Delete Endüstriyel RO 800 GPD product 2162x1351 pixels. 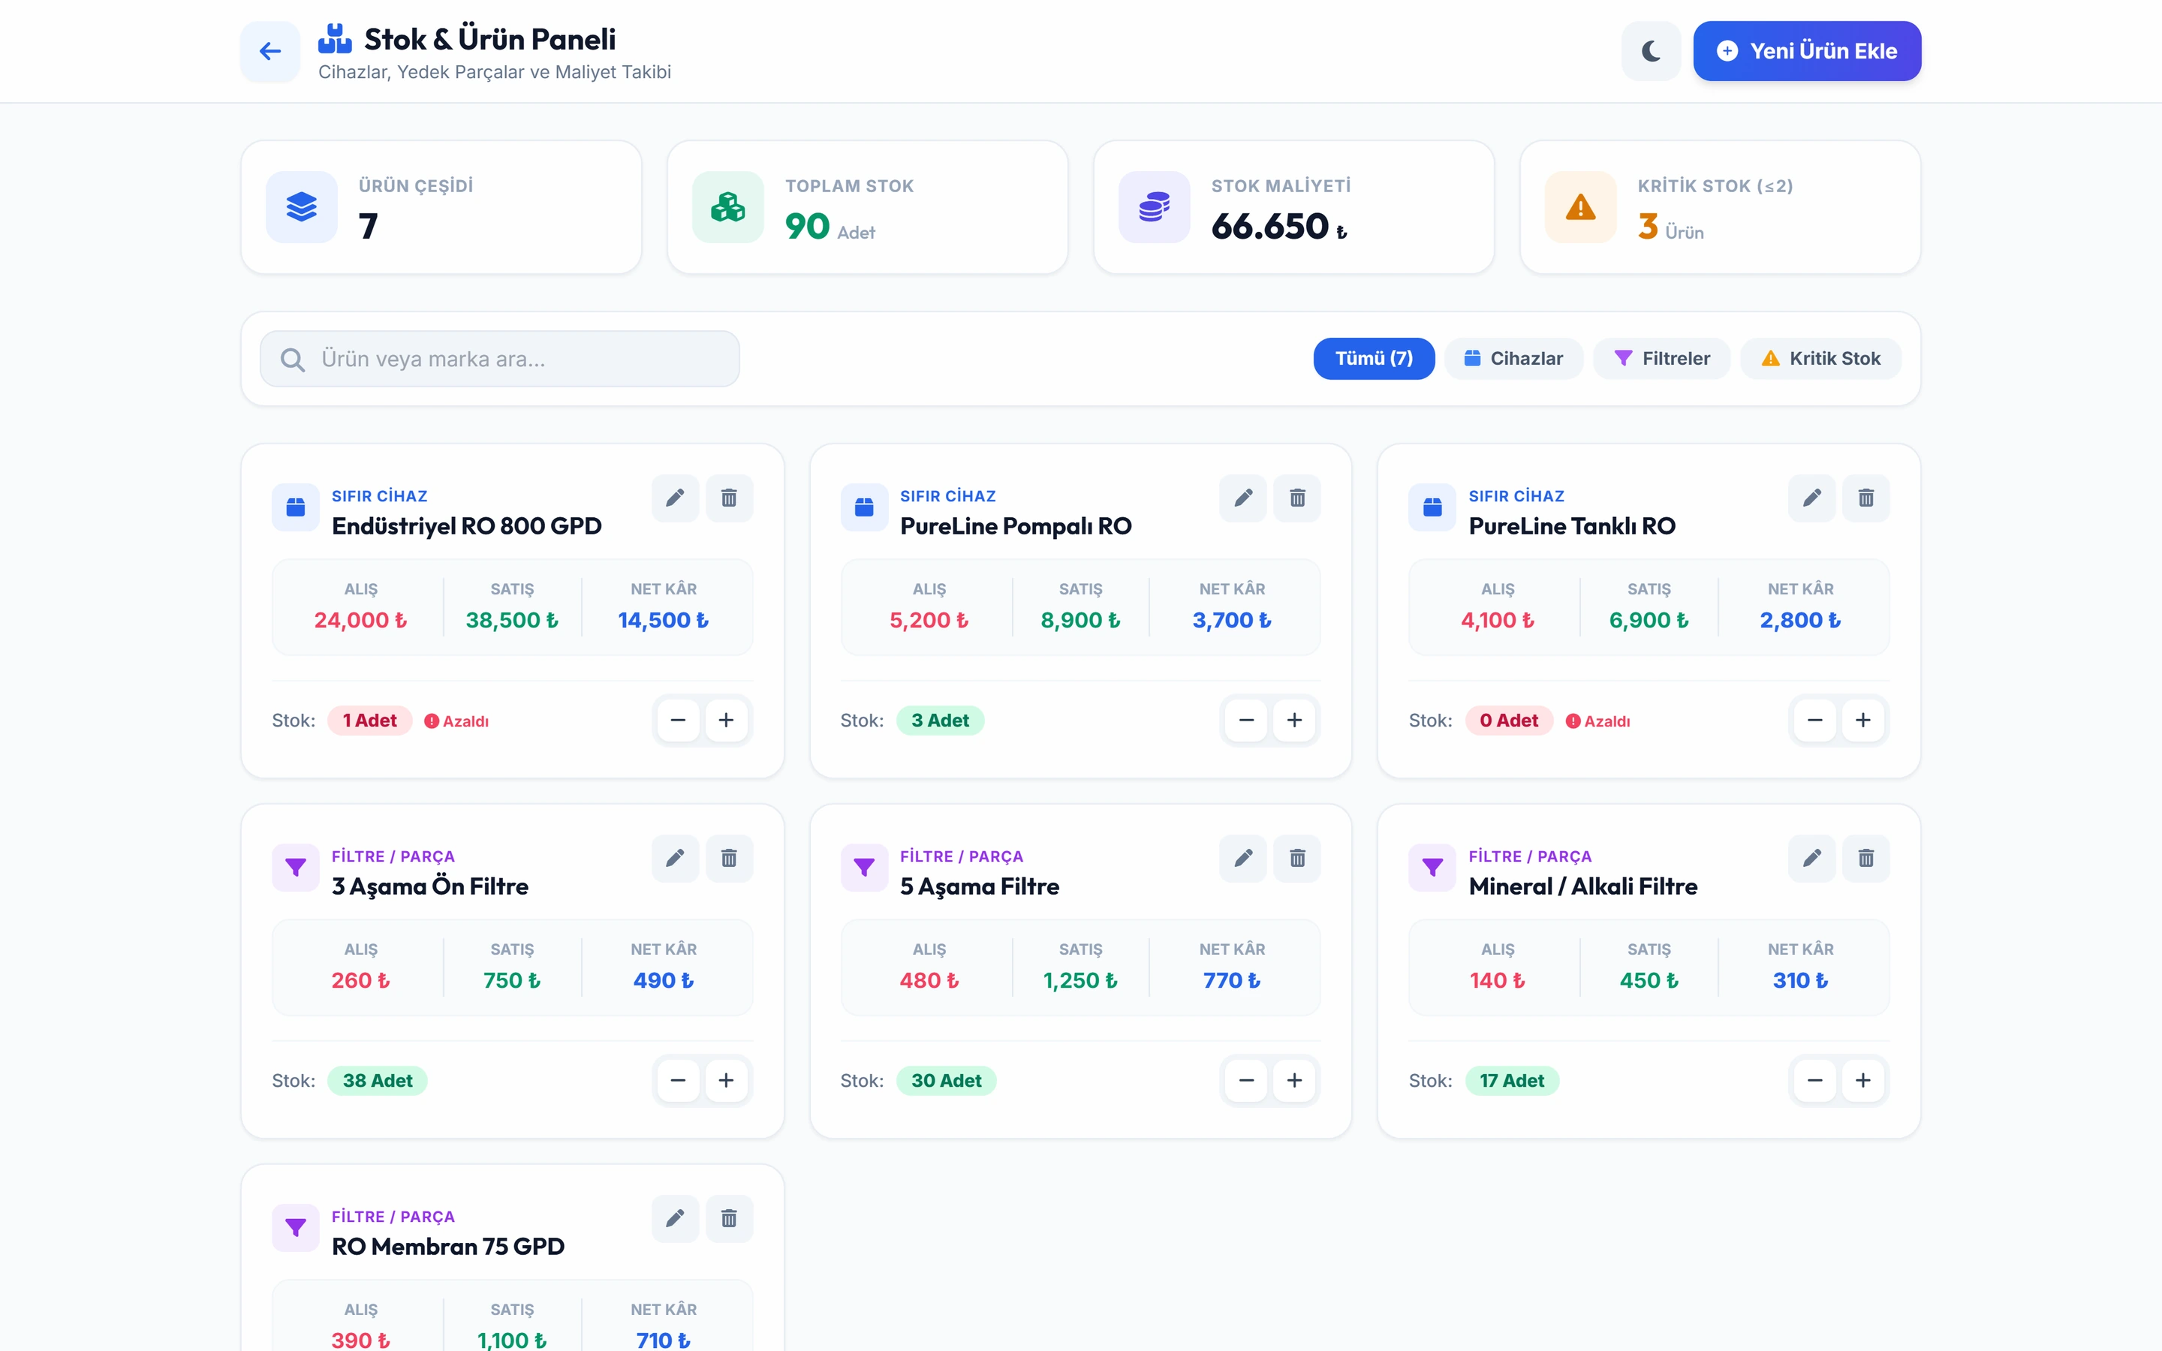pos(729,498)
